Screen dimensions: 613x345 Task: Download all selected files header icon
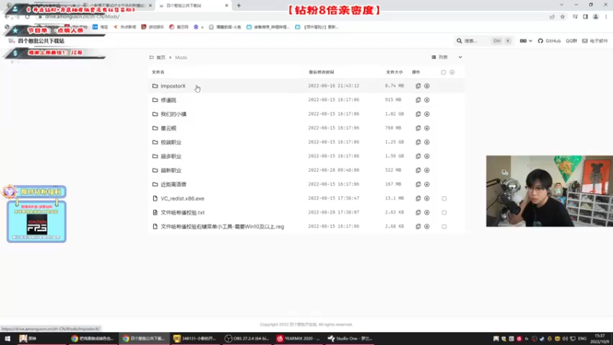click(452, 72)
